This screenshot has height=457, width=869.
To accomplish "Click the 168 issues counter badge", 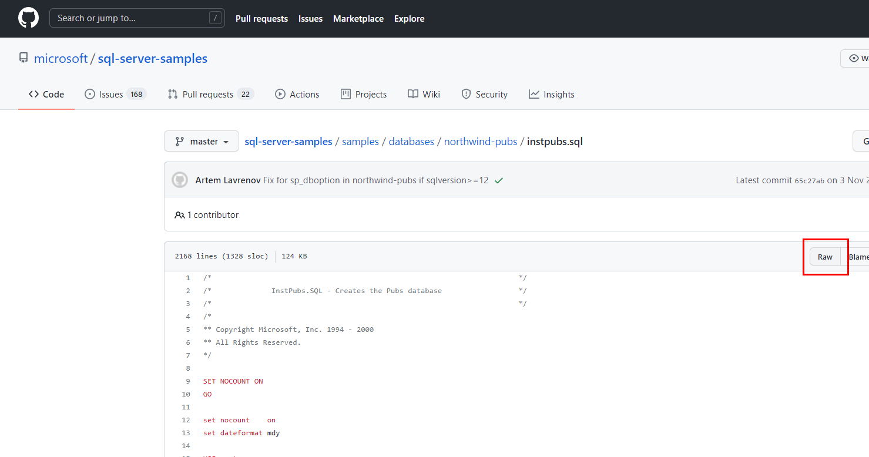I will tap(137, 94).
